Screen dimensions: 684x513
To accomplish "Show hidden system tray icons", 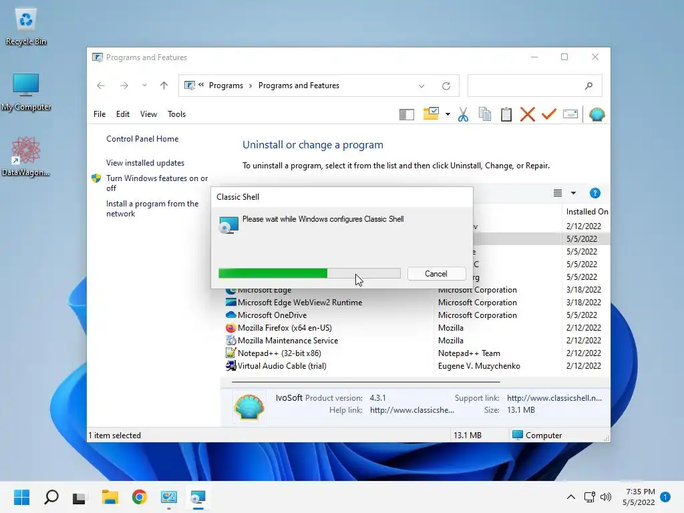I will pos(570,497).
